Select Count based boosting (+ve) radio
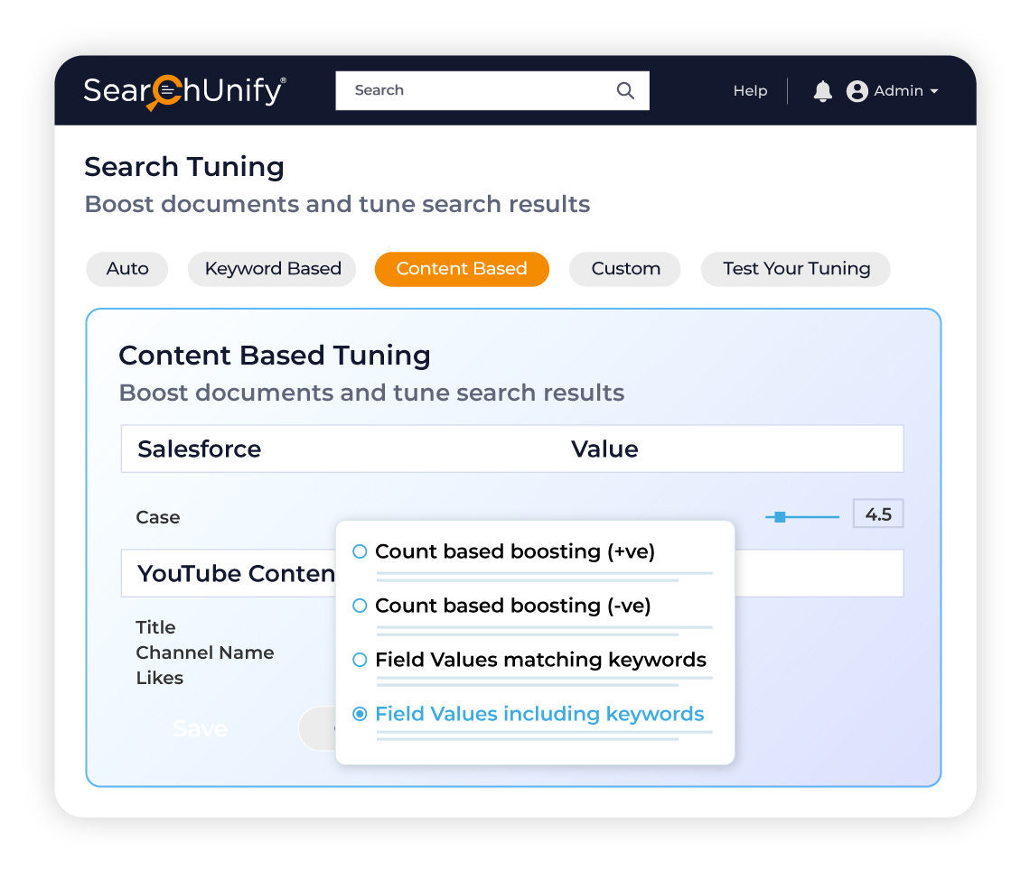Viewport: 1030px width, 870px height. (x=360, y=551)
